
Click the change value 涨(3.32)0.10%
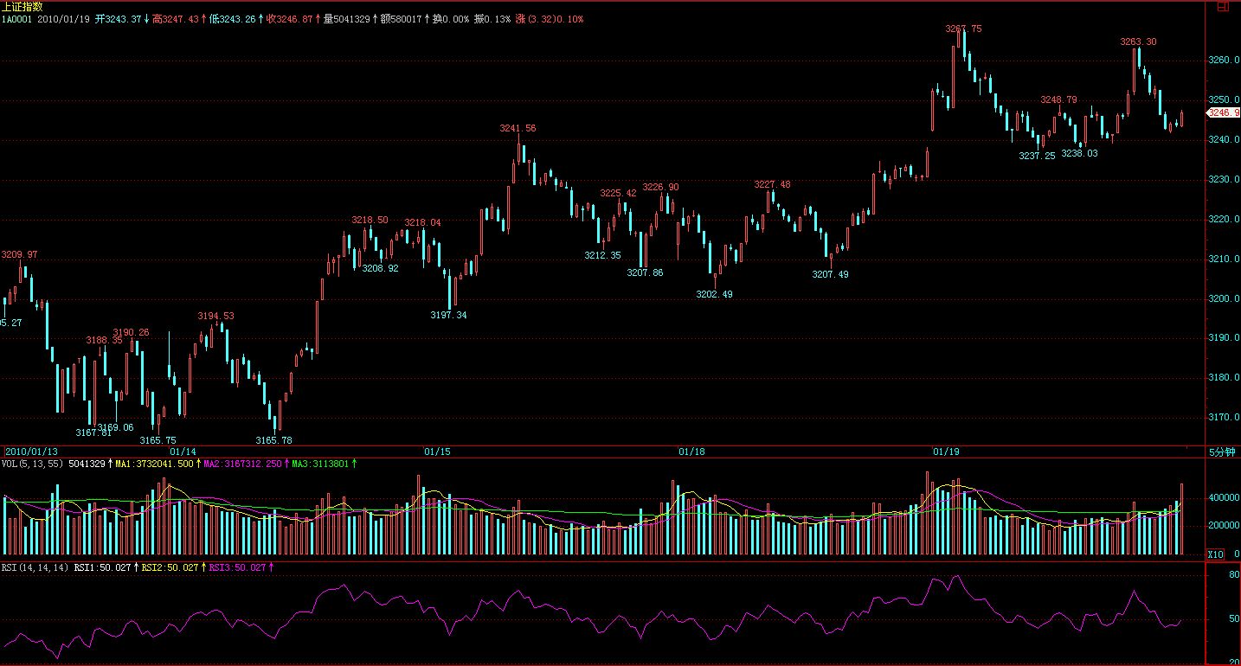(550, 18)
